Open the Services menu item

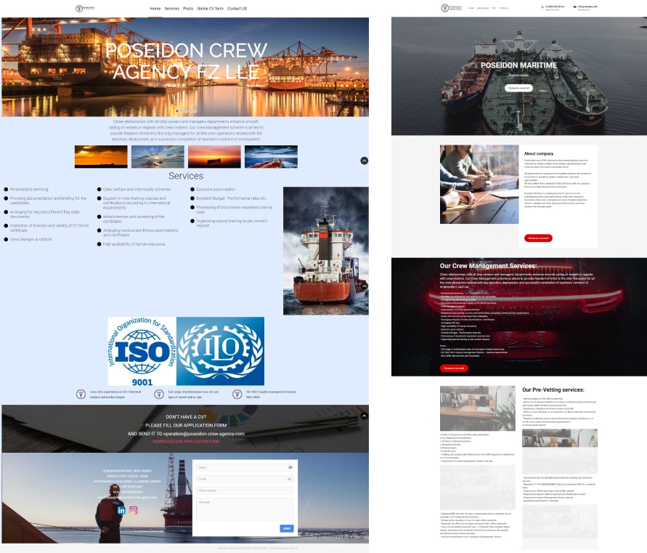pyautogui.click(x=171, y=9)
